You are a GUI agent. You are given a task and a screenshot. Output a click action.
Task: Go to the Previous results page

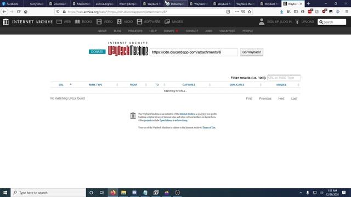click(265, 99)
